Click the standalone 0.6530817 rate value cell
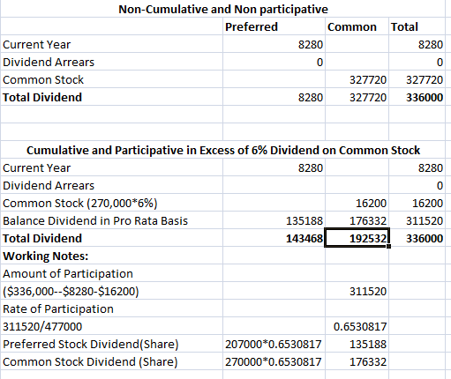Screen dimensions: 451x379 pyautogui.click(x=357, y=326)
